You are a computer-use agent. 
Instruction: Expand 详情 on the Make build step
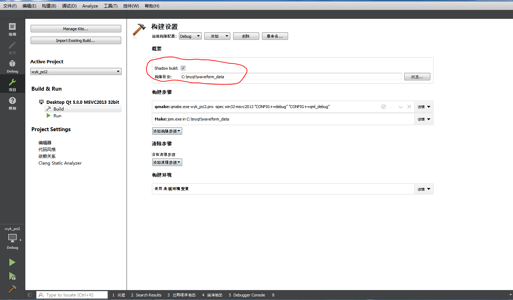coord(424,119)
